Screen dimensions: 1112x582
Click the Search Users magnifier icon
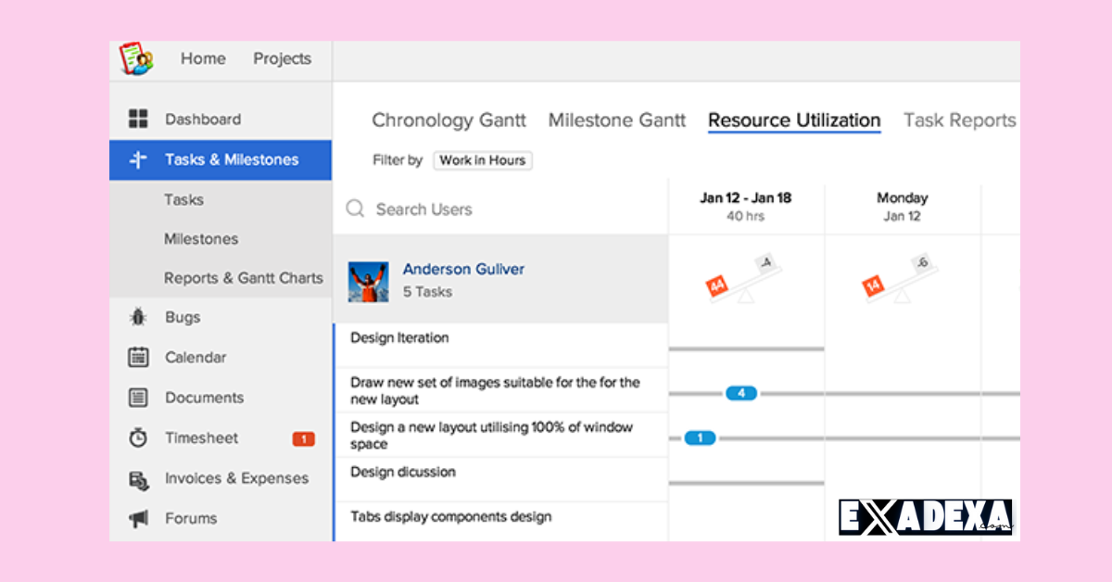355,209
